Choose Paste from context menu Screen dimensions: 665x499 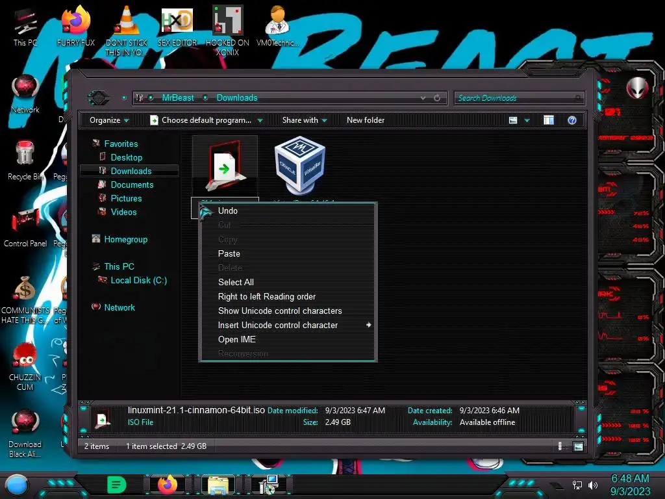288,254
